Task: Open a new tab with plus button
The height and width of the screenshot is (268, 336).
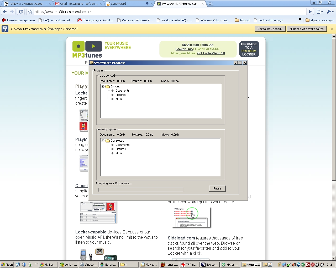Action: point(210,4)
